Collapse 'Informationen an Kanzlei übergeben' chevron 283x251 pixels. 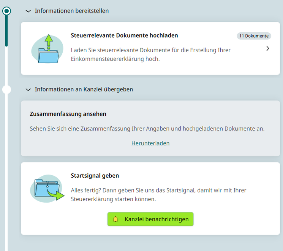[28, 90]
